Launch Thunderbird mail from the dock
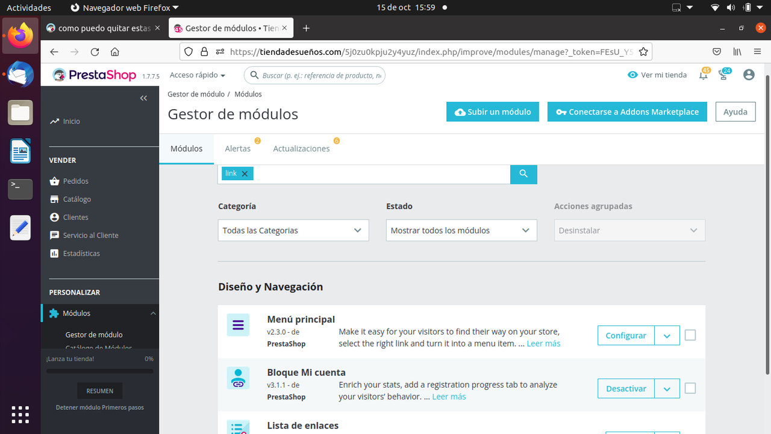Image resolution: width=771 pixels, height=434 pixels. click(20, 74)
